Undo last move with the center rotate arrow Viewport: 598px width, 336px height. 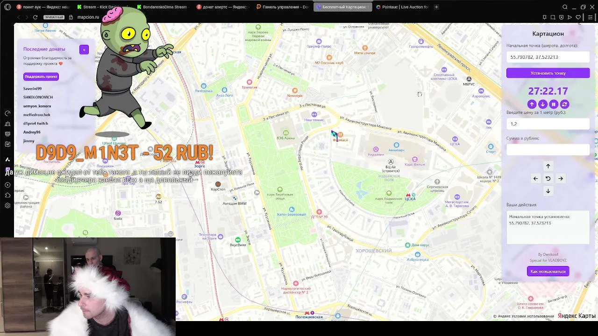tap(548, 178)
